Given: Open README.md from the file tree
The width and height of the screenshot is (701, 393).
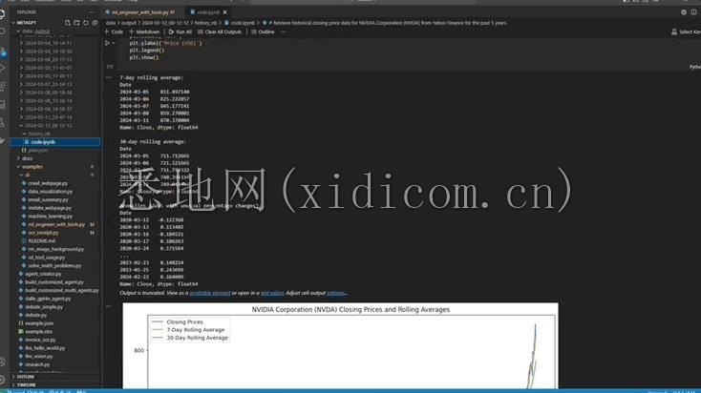Looking at the screenshot, I should (41, 240).
